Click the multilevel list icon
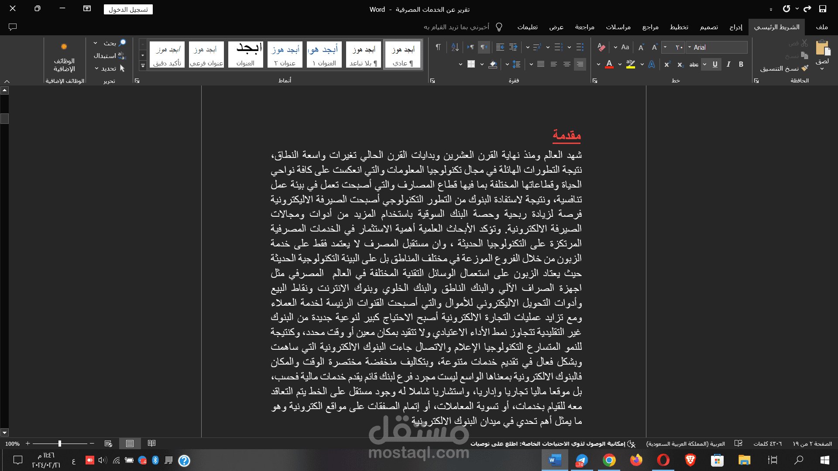Screen dimensions: 838x471 click(x=537, y=47)
